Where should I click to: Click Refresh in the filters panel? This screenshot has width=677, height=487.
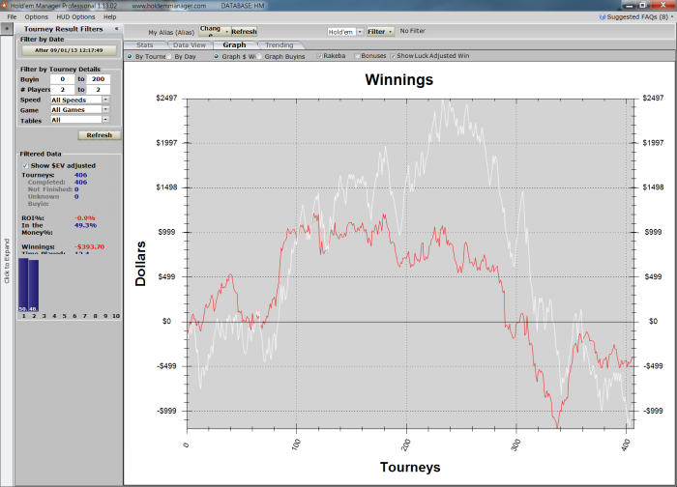click(100, 135)
